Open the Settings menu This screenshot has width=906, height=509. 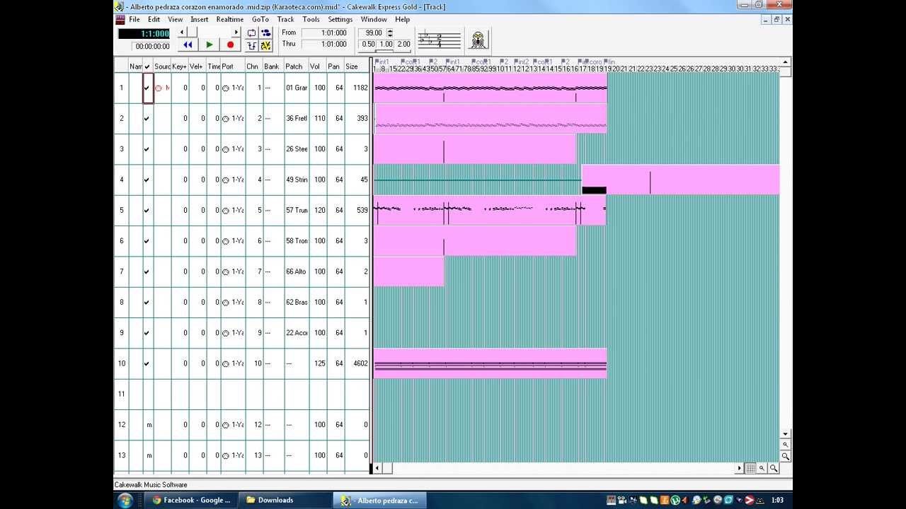pos(340,19)
